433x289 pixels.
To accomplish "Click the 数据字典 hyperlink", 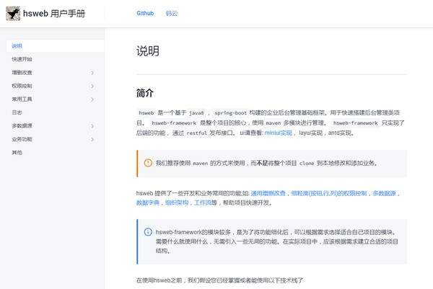I will (x=147, y=203).
